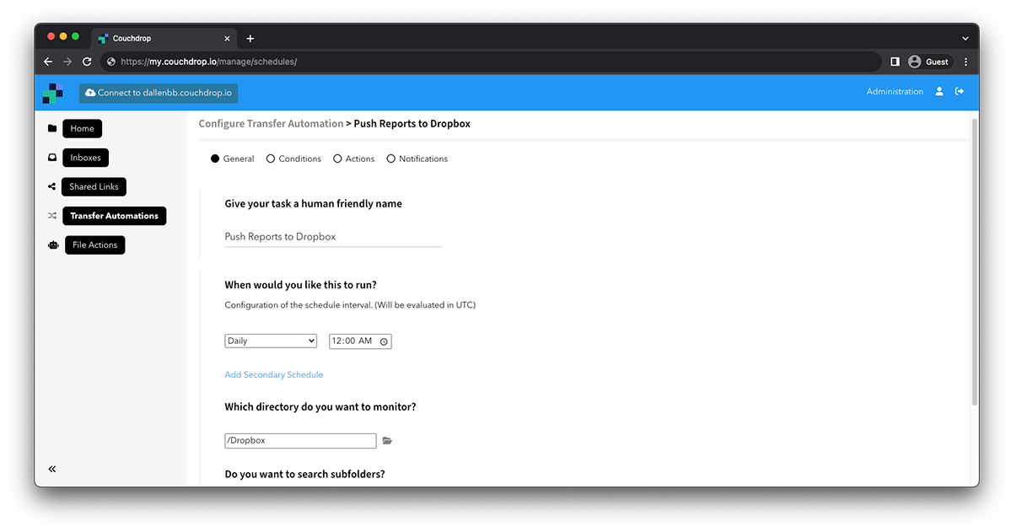Screen dimensions: 1012x532
Task: Select the Conditions step radio button
Action: pos(271,159)
